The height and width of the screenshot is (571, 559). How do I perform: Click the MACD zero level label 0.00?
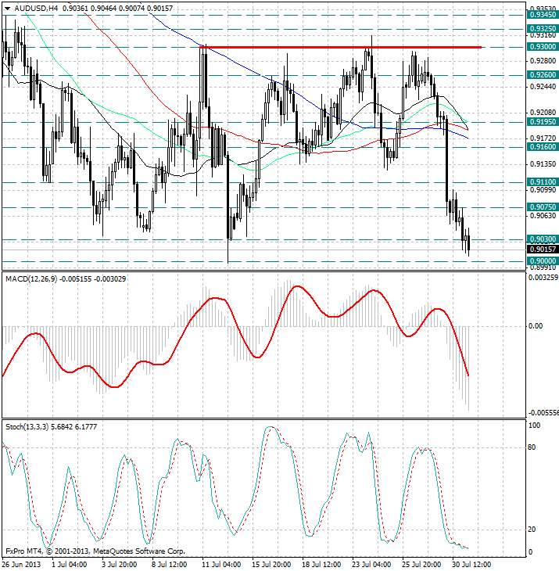point(536,326)
